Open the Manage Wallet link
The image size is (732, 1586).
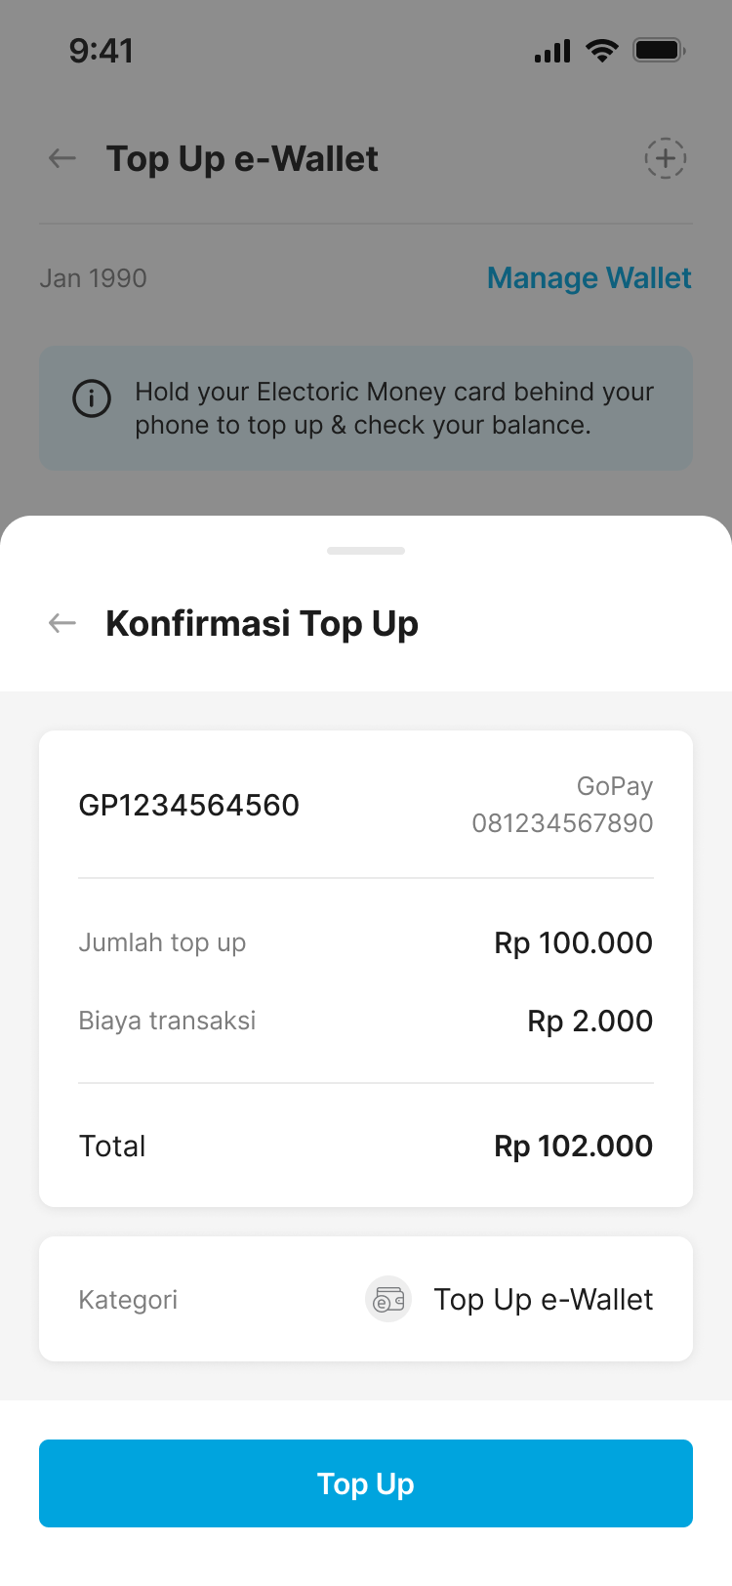[589, 278]
